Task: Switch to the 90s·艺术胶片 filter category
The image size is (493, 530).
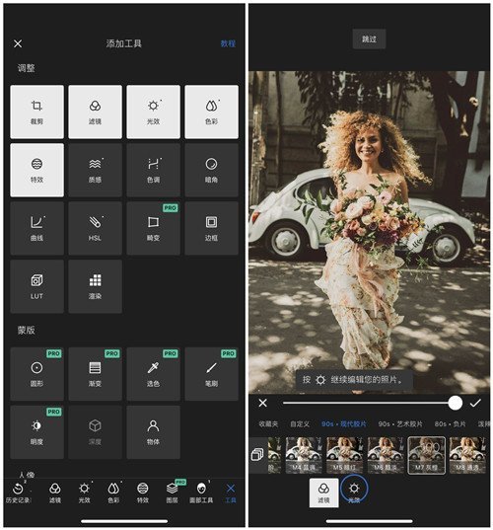Action: pyautogui.click(x=400, y=423)
